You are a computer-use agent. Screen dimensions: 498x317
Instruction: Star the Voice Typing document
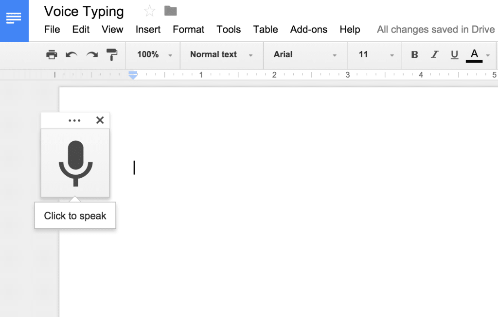point(149,10)
